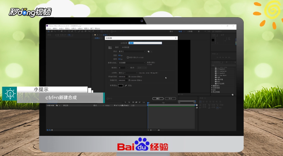Viewport: 283px width, 156px height.
Task: Toggle the video eye column header
Action: (x=47, y=105)
